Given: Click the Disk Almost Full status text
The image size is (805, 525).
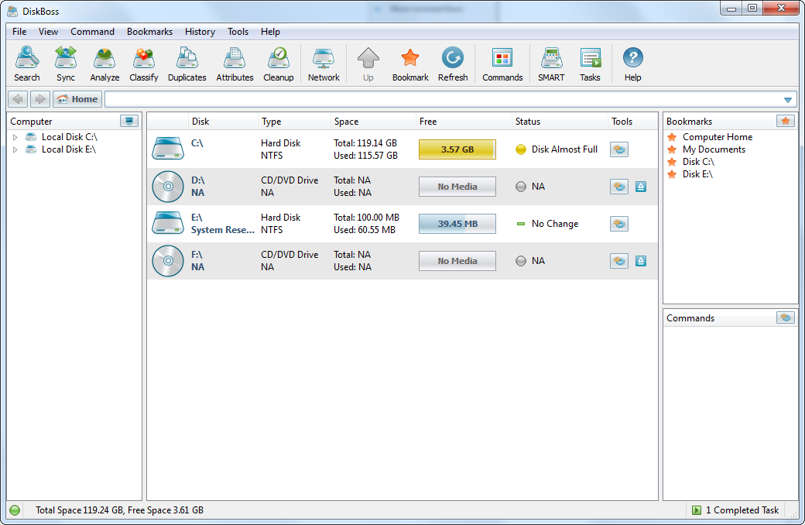Looking at the screenshot, I should [x=564, y=149].
